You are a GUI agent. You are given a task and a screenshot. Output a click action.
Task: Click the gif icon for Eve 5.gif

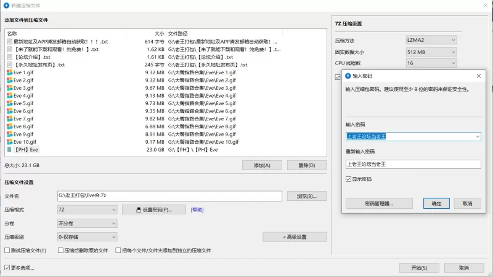point(10,103)
